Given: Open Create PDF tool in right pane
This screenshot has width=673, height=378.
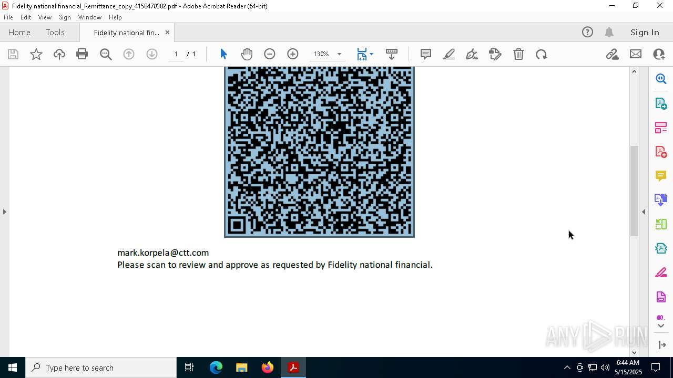Looking at the screenshot, I should point(661,151).
